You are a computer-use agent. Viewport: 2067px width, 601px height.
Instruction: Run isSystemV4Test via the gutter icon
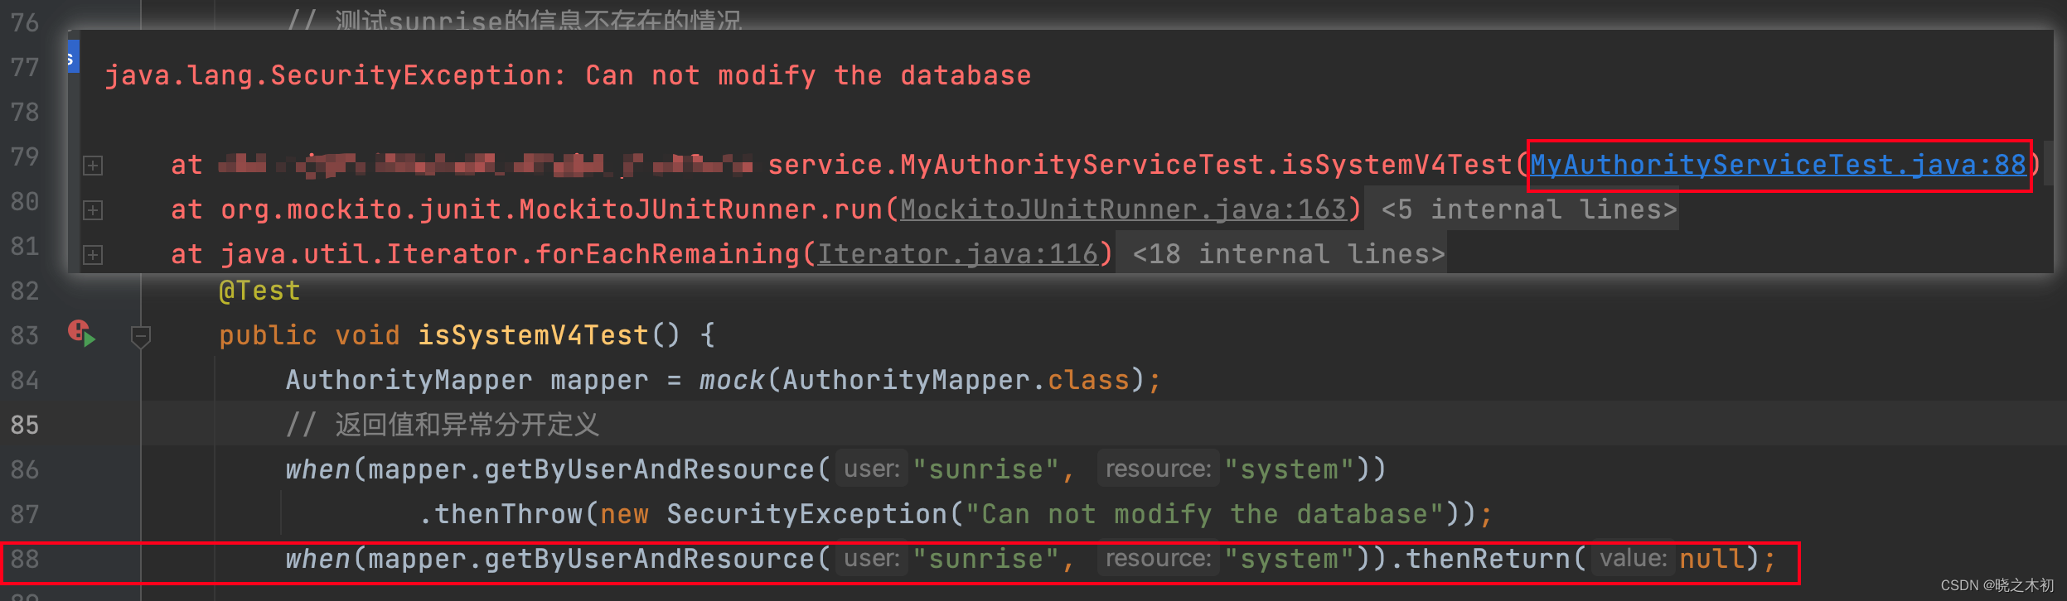pos(81,334)
